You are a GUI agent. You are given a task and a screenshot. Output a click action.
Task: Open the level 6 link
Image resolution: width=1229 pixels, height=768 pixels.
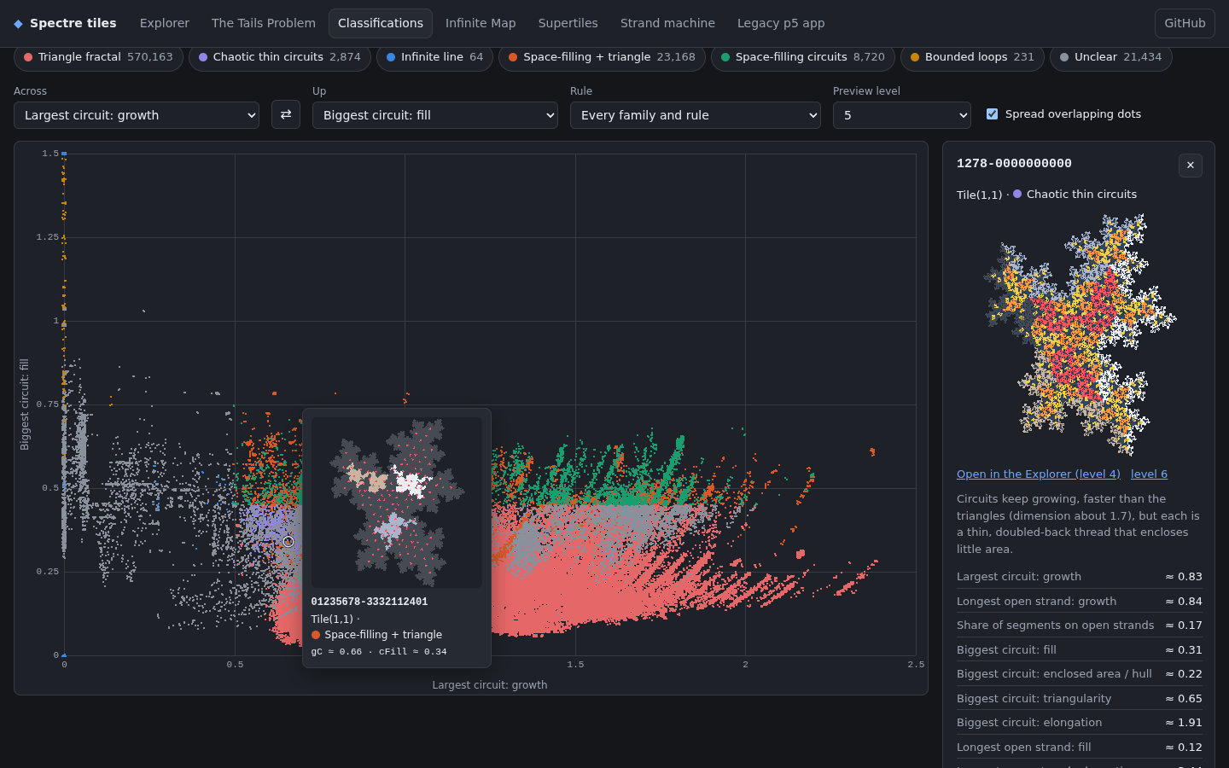(1149, 474)
